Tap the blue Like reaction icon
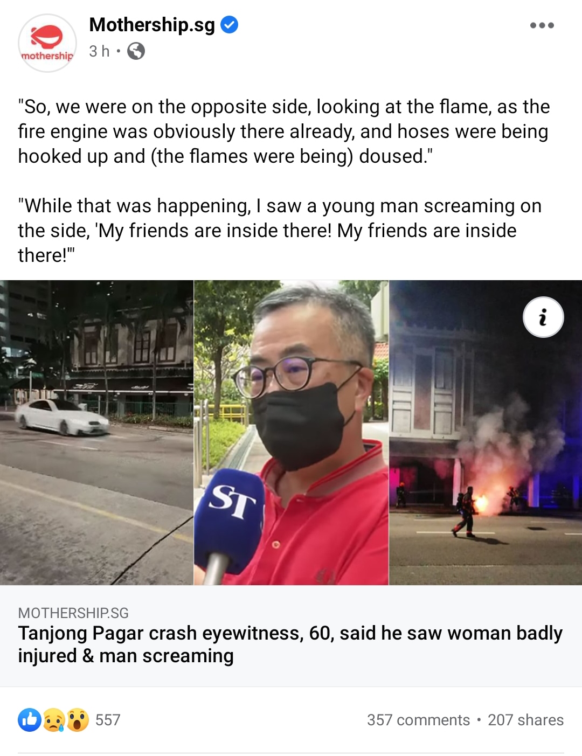 coord(30,720)
